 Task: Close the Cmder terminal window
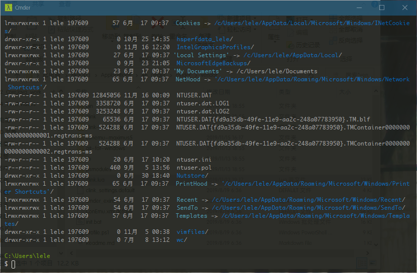[x=404, y=8]
